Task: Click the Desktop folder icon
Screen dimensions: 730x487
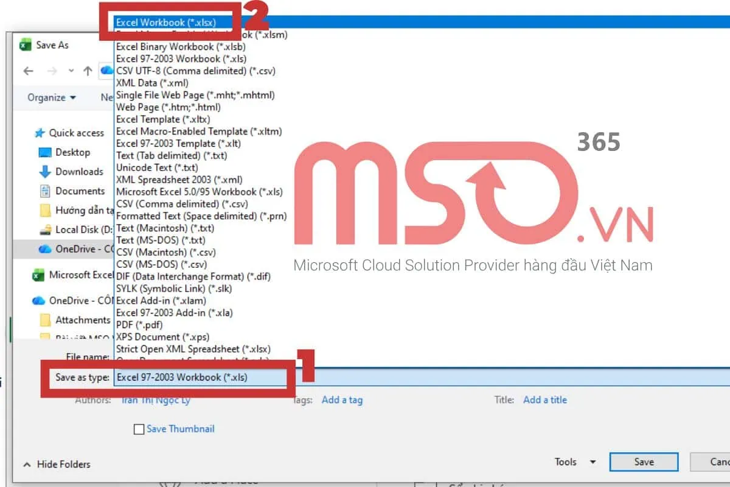Action: click(45, 152)
